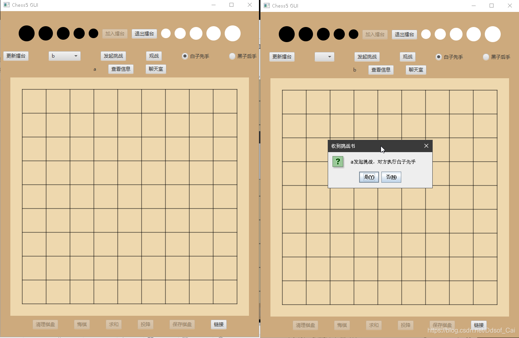
Task: Click 退出擂台 in left window
Action: pyautogui.click(x=144, y=34)
